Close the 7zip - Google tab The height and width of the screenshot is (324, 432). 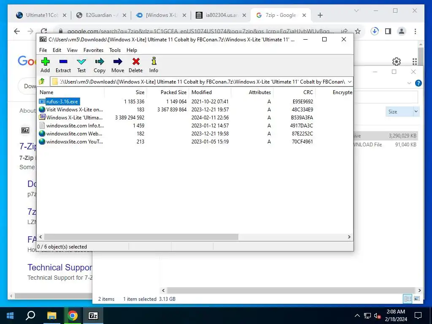click(304, 15)
